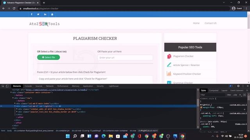Show more Styles pane tabs chevron
The image size is (250, 140).
click(247, 90)
